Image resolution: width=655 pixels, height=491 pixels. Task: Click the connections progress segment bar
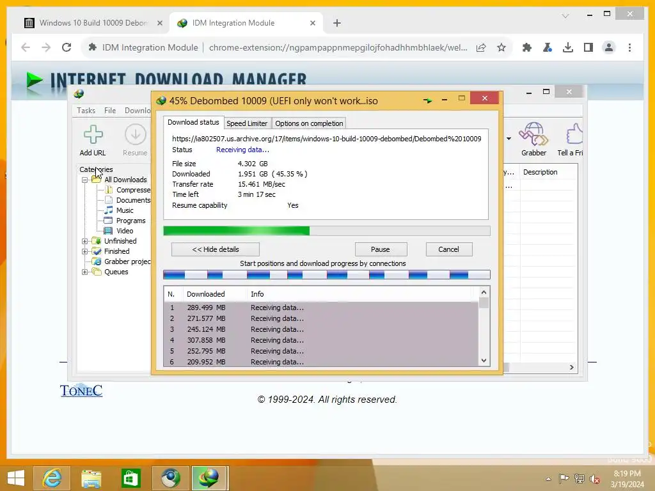click(327, 275)
